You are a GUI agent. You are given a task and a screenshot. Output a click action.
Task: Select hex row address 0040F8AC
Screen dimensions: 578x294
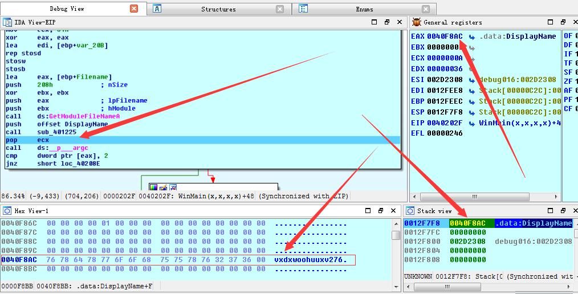(x=19, y=260)
